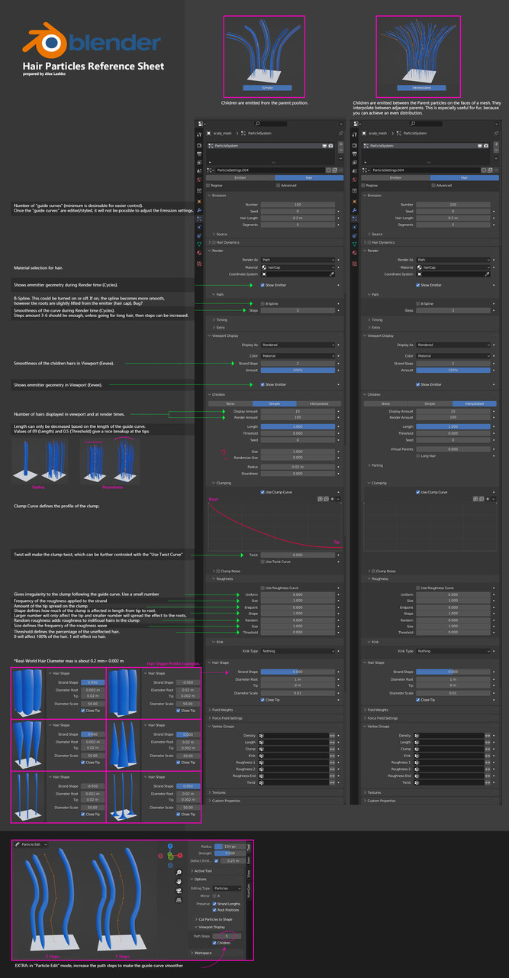The height and width of the screenshot is (978, 509).
Task: Open Render properties tab in left sidebar
Action: click(x=199, y=145)
